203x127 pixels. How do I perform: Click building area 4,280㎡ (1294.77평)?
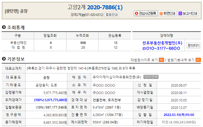pos(108,115)
